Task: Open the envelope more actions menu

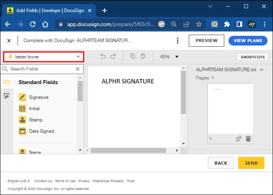Action: pos(178,41)
